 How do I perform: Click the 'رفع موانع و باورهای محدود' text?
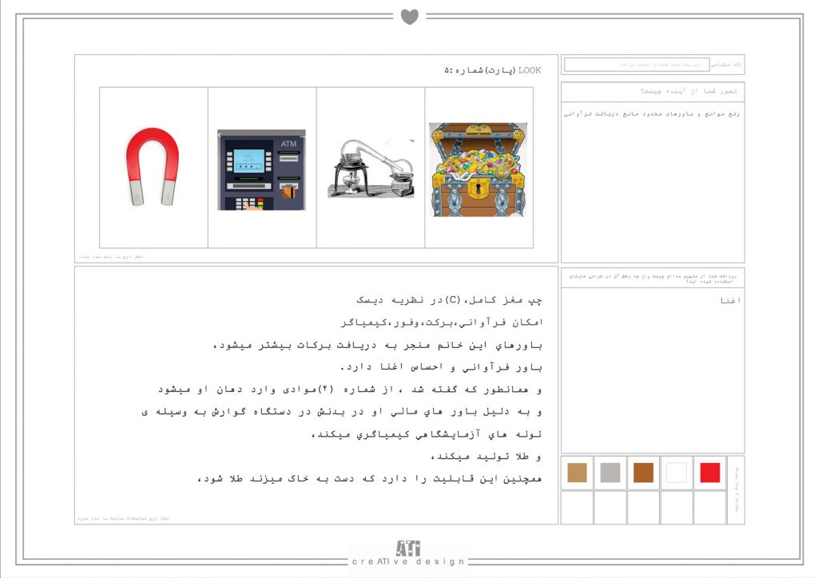tap(652, 113)
